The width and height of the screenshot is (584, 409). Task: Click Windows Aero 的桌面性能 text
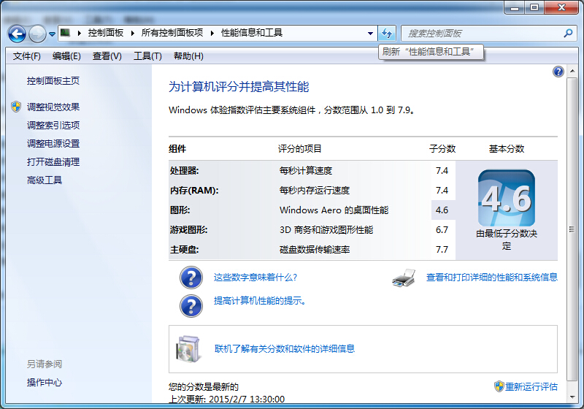point(334,210)
